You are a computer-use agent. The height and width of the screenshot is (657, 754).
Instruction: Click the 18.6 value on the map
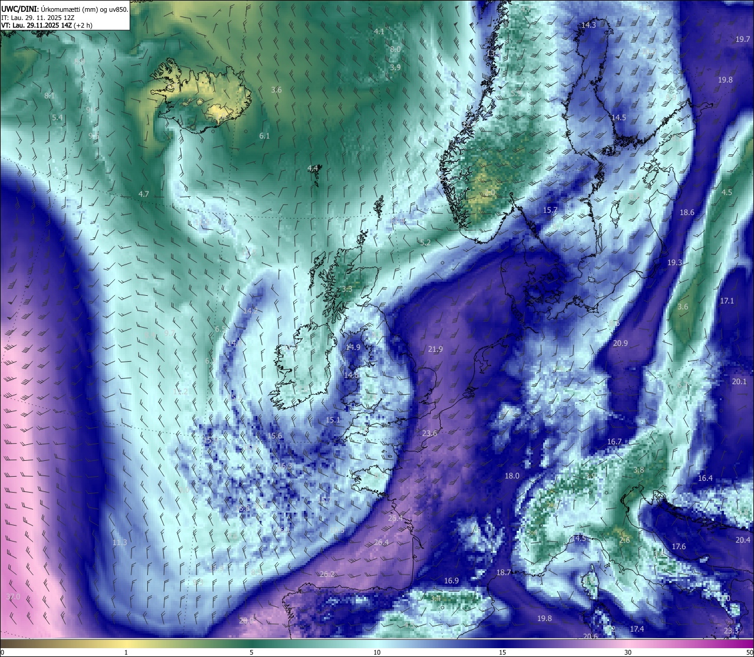click(687, 212)
